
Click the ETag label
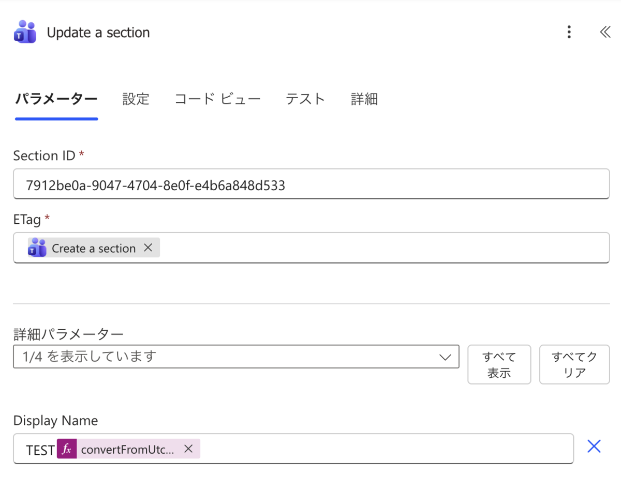click(x=27, y=220)
